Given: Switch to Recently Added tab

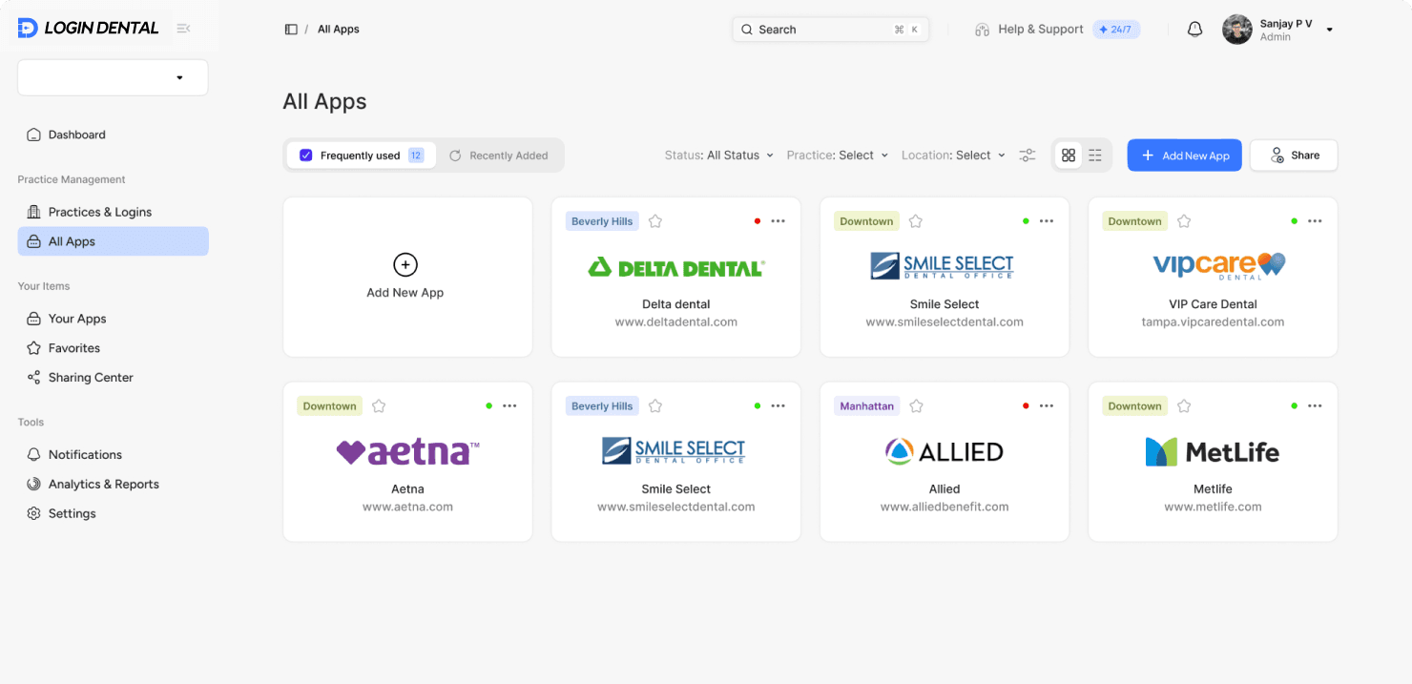Looking at the screenshot, I should pyautogui.click(x=499, y=155).
